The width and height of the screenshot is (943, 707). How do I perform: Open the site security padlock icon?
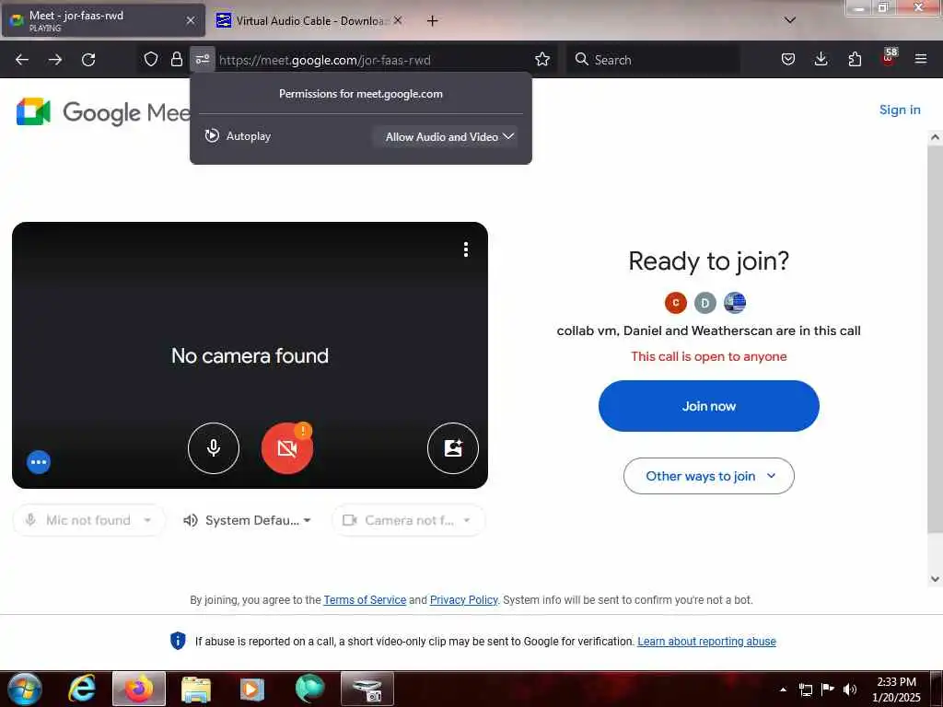(176, 59)
